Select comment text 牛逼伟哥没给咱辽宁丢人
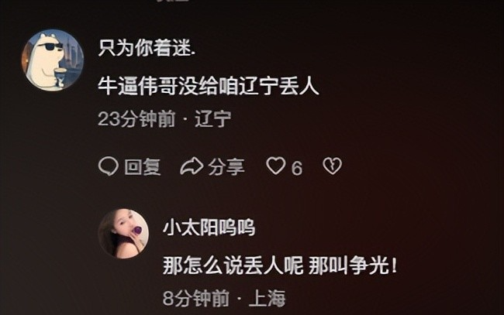Image resolution: width=504 pixels, height=315 pixels. coord(209,86)
